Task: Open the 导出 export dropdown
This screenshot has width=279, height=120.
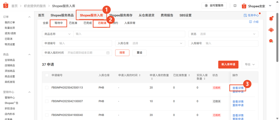Action: [250, 64]
